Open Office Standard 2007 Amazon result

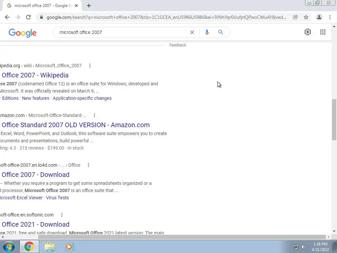76,125
